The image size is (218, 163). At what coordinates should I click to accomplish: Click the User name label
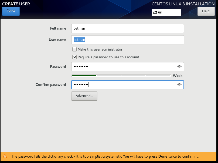coord(57,40)
